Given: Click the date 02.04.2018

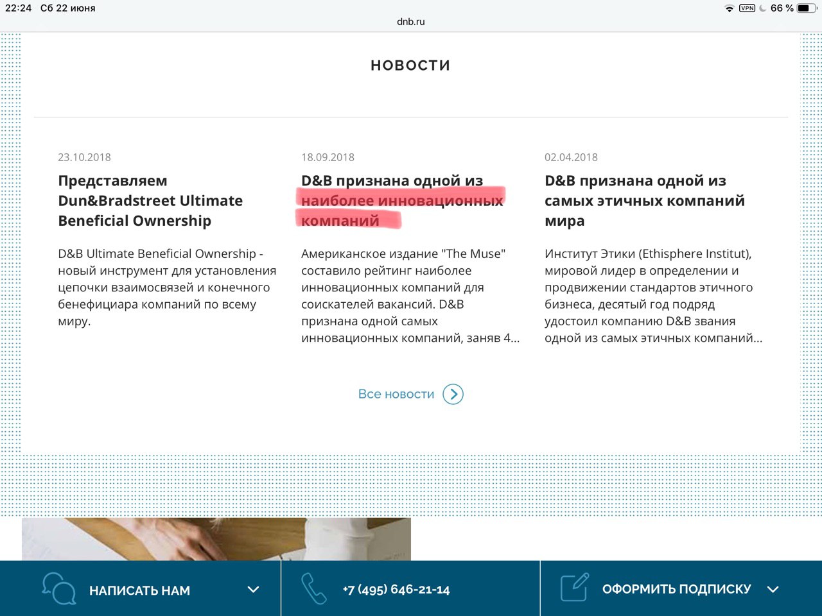Looking at the screenshot, I should tap(571, 157).
